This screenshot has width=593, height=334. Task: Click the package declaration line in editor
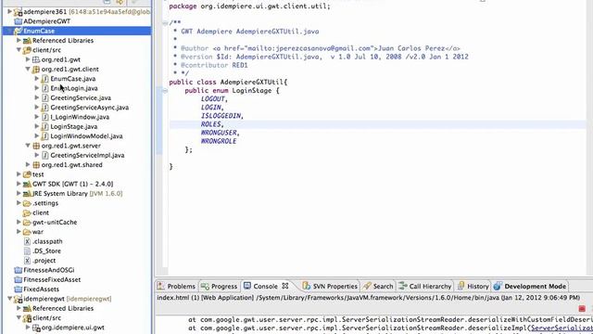[x=249, y=6]
